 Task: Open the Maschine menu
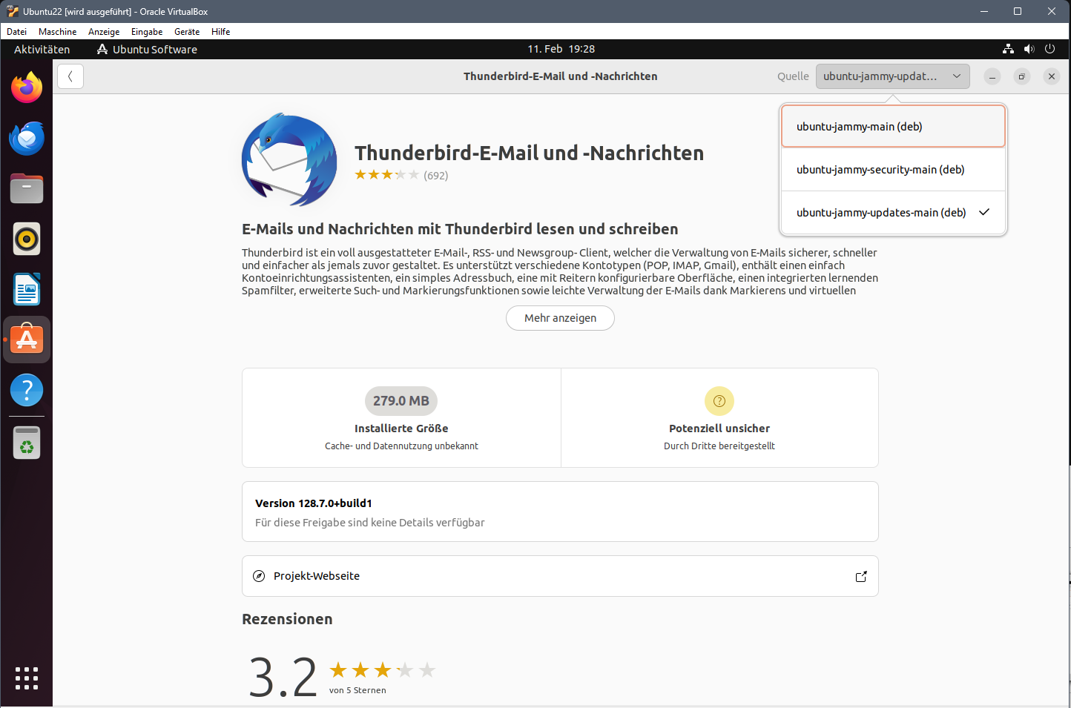pos(58,32)
